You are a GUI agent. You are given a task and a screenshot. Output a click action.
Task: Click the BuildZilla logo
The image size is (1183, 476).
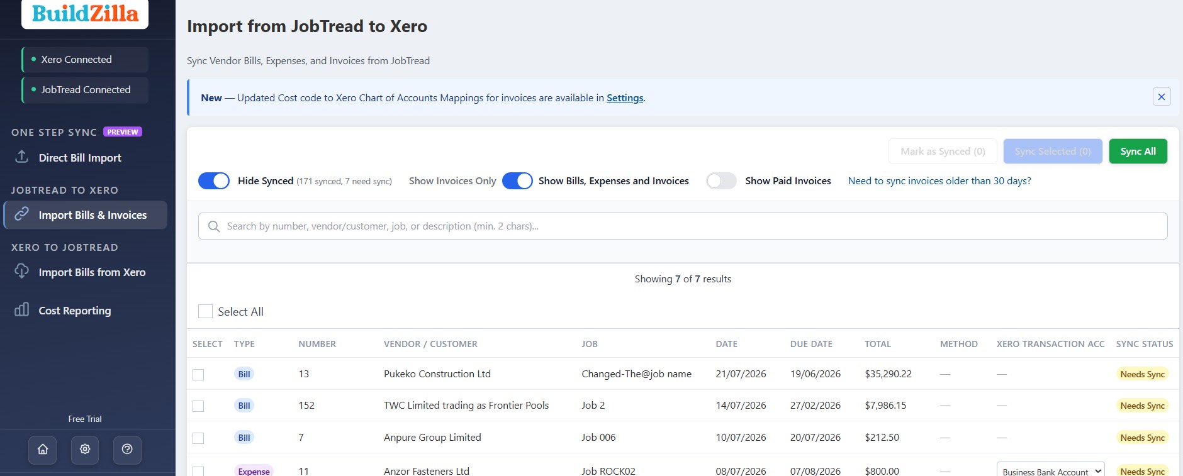coord(85,13)
